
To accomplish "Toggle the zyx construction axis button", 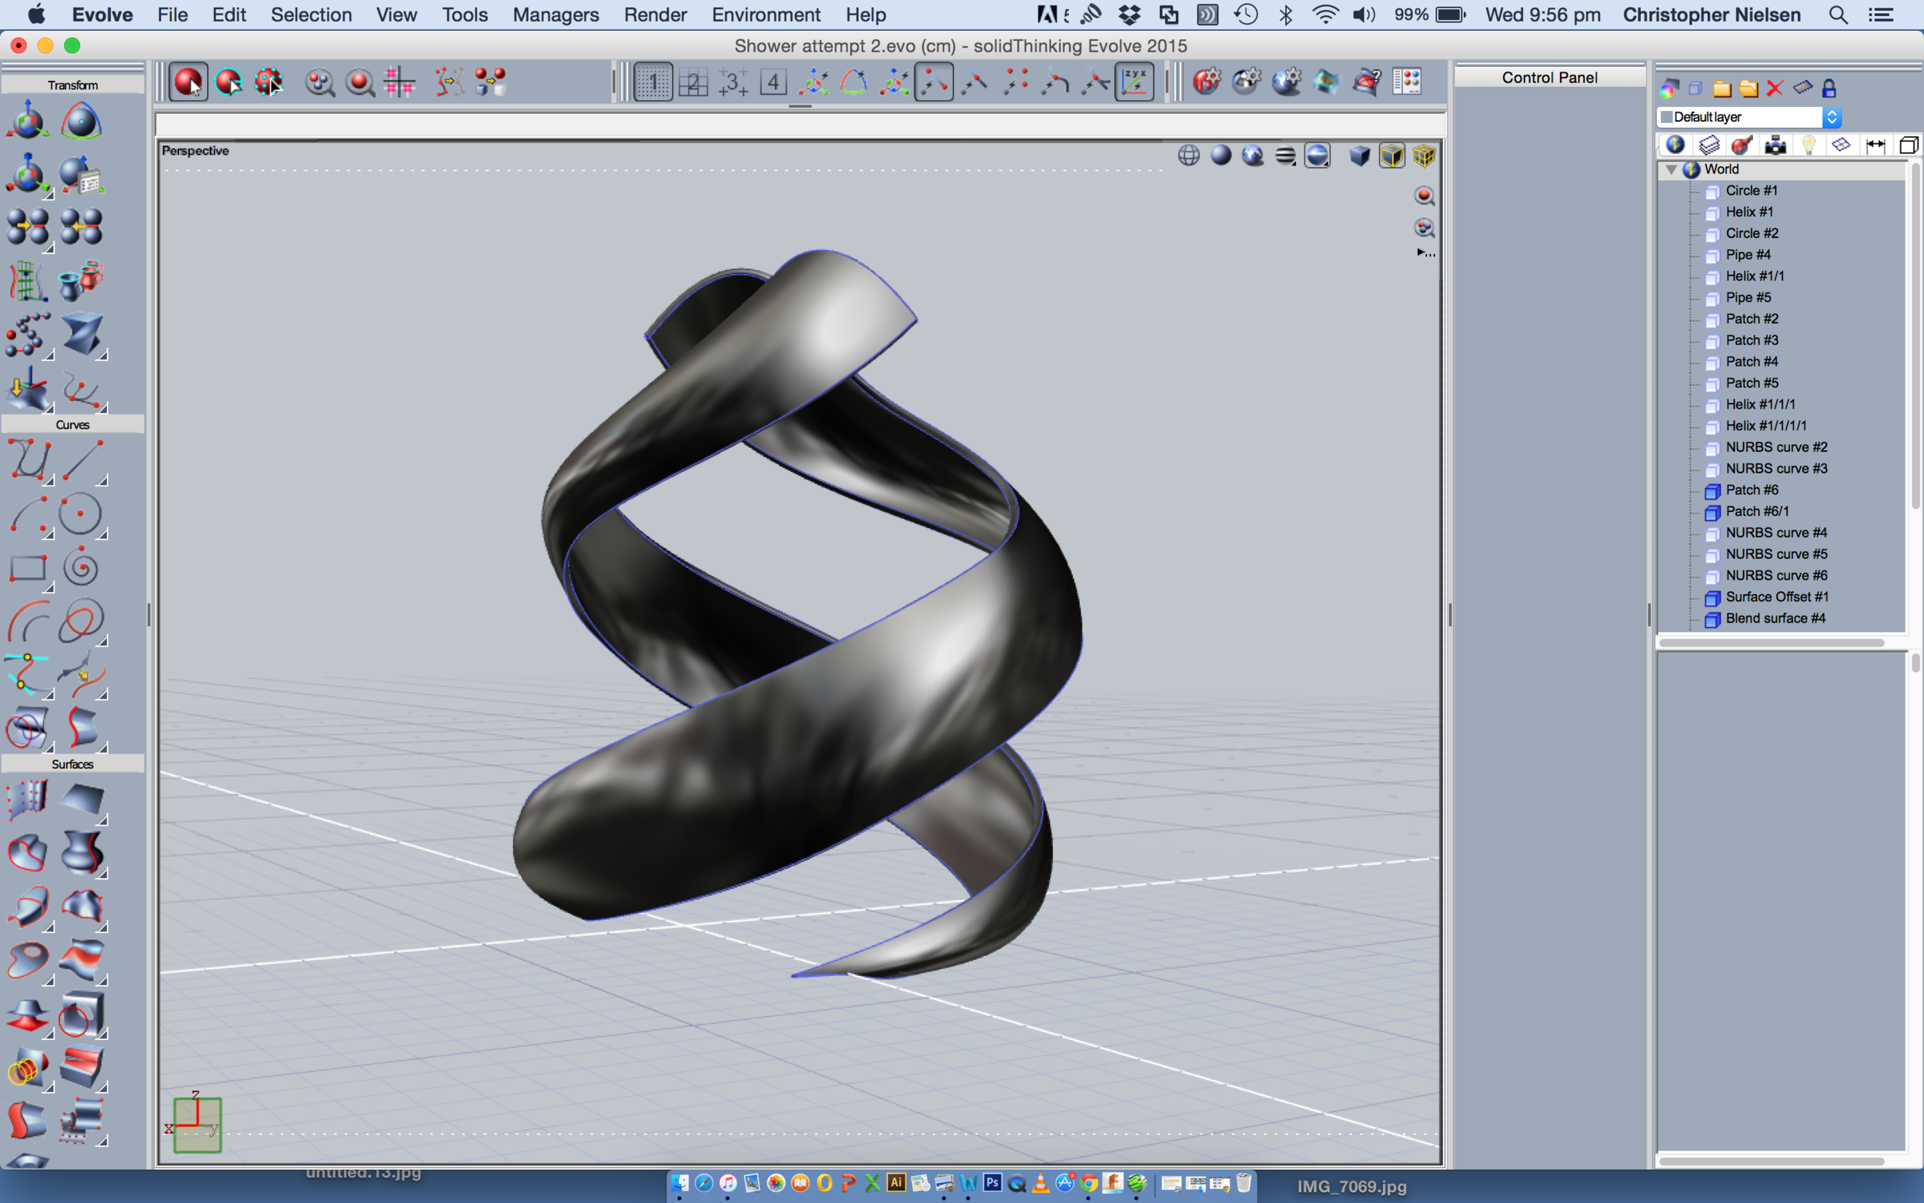I will pos(1134,82).
